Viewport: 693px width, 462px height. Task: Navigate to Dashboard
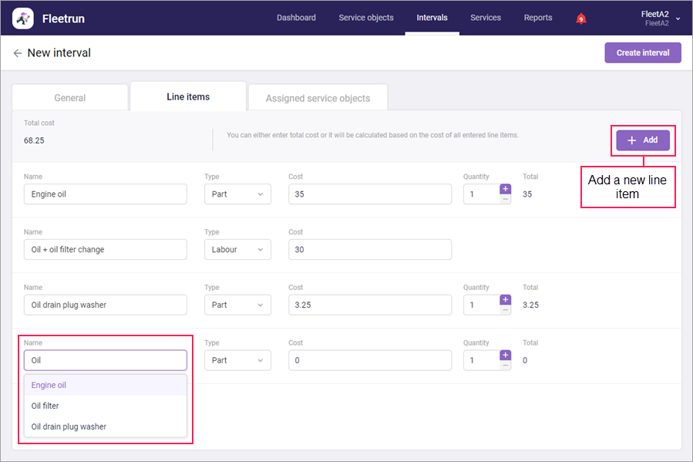point(296,18)
